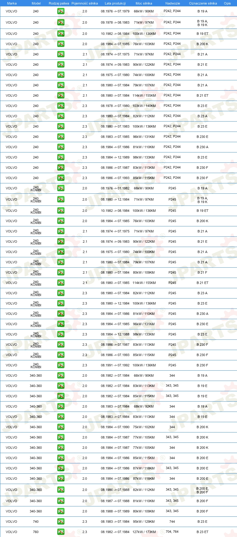
Task: Click date range 08.1988 -> 07.1989
Action: click(115, 511)
